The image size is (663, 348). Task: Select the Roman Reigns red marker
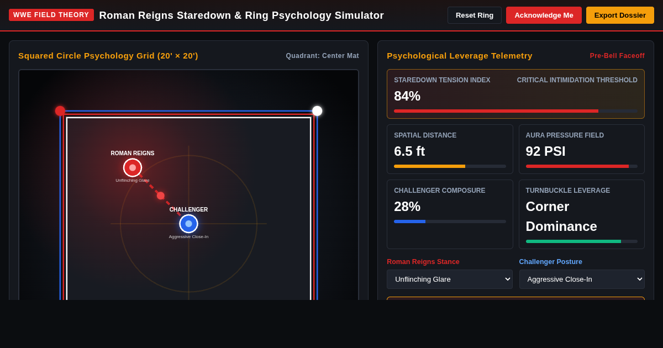coord(133,167)
